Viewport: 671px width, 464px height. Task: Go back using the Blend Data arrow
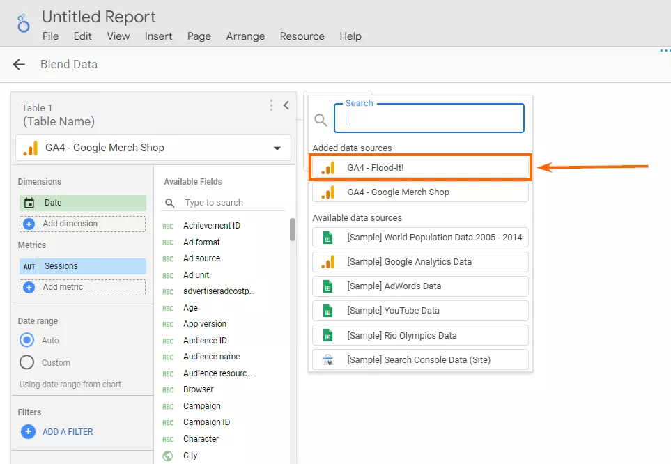point(19,65)
